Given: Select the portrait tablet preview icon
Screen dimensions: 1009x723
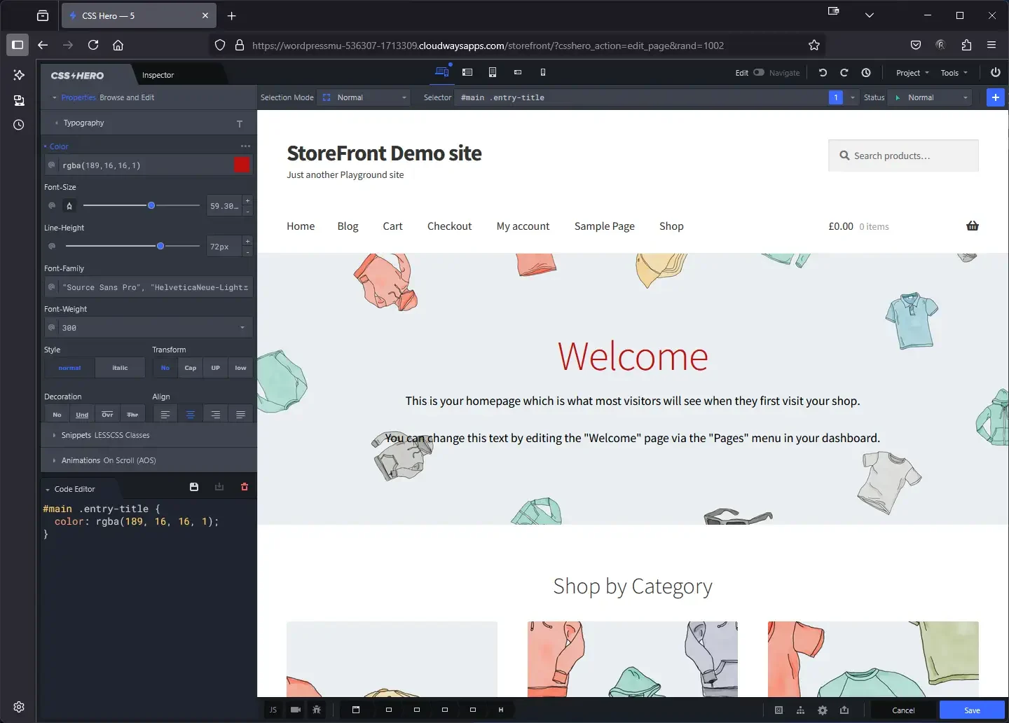Looking at the screenshot, I should pos(493,72).
